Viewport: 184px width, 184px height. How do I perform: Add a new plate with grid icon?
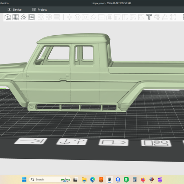click(16, 17)
